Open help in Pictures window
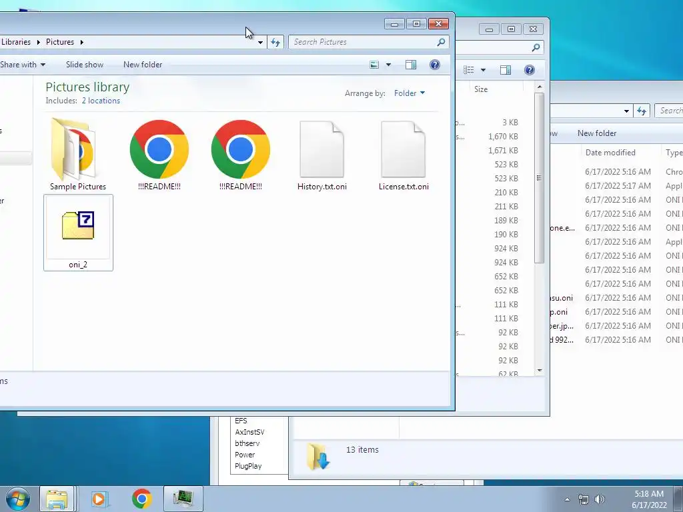 435,65
